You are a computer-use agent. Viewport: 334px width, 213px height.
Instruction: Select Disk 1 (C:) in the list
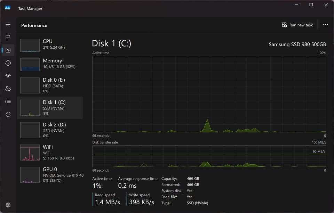pos(50,108)
